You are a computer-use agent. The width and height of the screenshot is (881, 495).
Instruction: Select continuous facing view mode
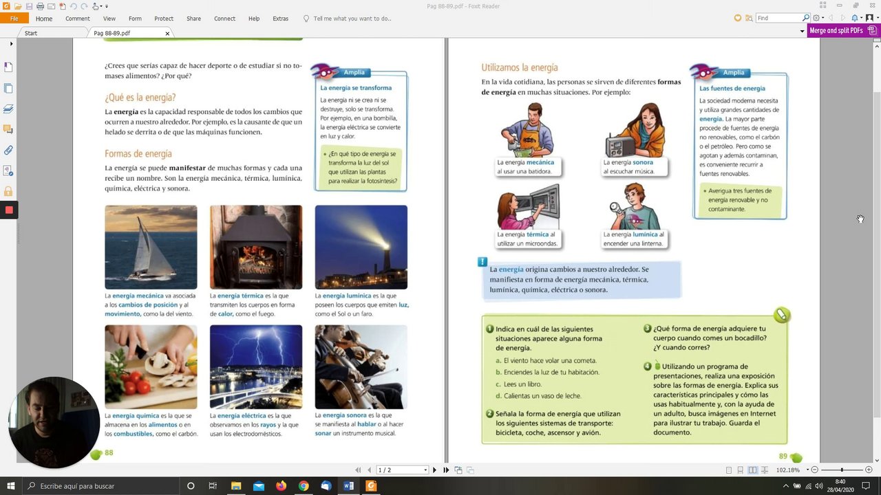tap(765, 470)
